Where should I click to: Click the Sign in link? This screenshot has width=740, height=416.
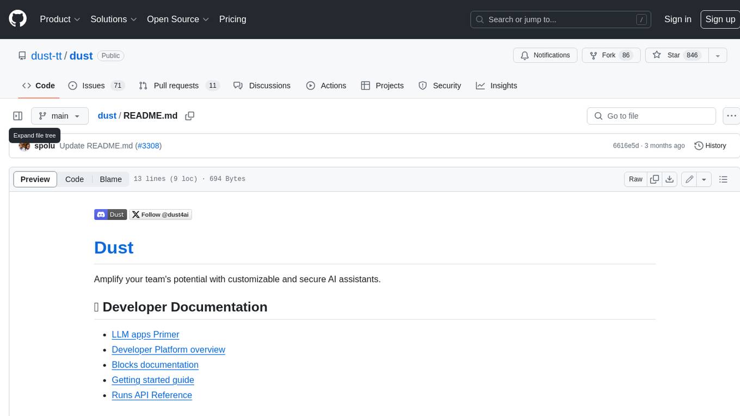click(x=677, y=19)
